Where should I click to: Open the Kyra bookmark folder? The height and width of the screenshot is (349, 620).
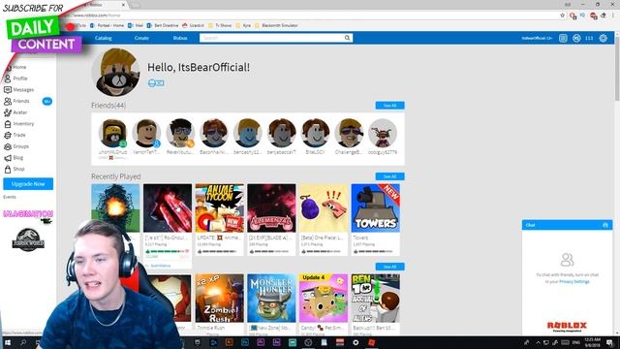243,25
